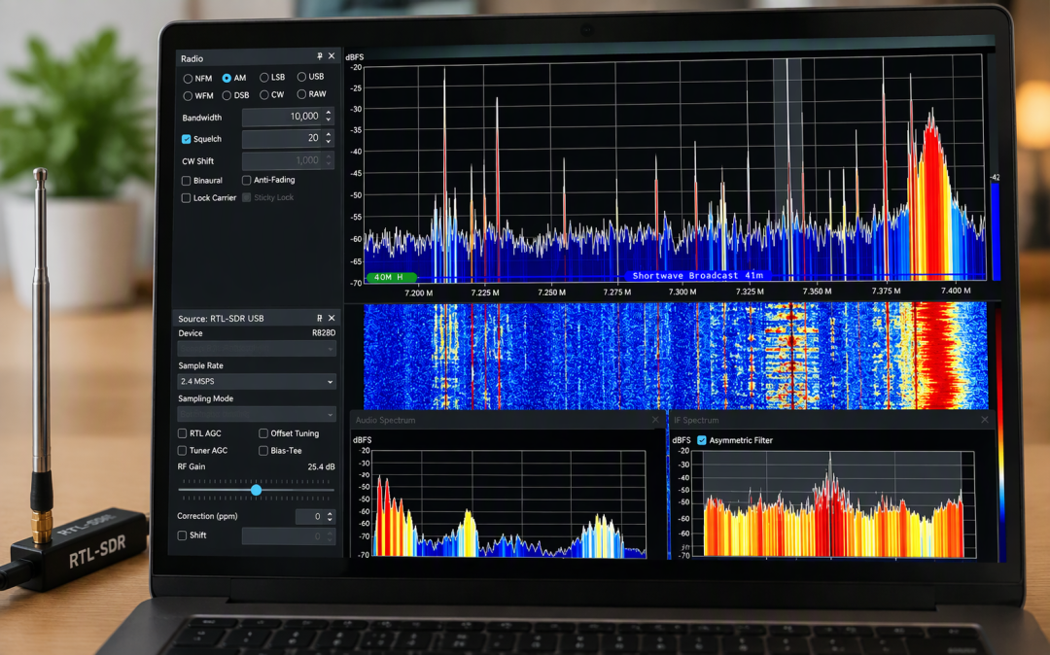Click the RF Gain slider handle
This screenshot has height=655, width=1050.
[257, 491]
